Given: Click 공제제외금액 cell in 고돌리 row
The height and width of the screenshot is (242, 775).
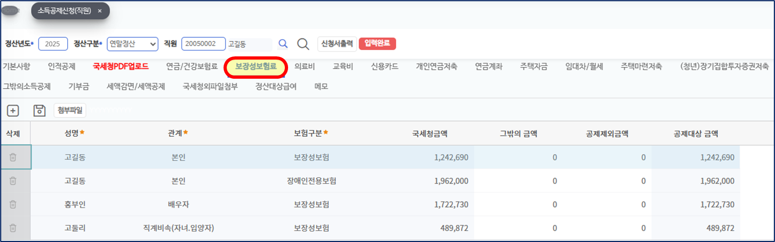Looking at the screenshot, I should [x=607, y=228].
